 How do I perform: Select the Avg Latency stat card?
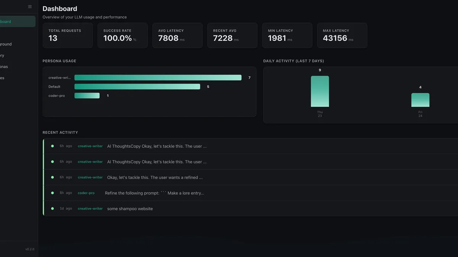(x=177, y=35)
